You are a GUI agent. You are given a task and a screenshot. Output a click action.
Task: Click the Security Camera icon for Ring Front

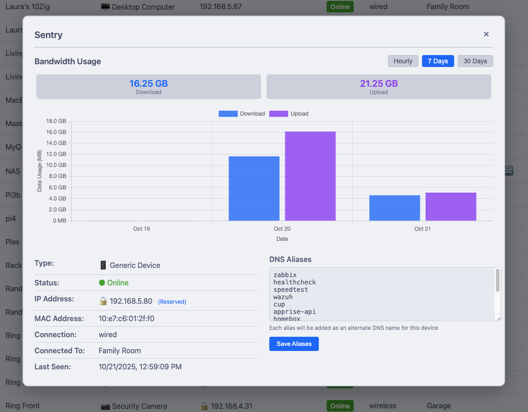tap(105, 406)
